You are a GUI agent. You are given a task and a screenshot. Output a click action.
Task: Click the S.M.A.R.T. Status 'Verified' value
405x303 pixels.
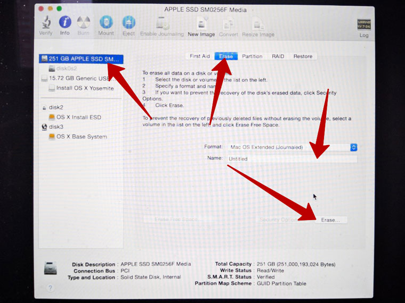pyautogui.click(x=265, y=277)
